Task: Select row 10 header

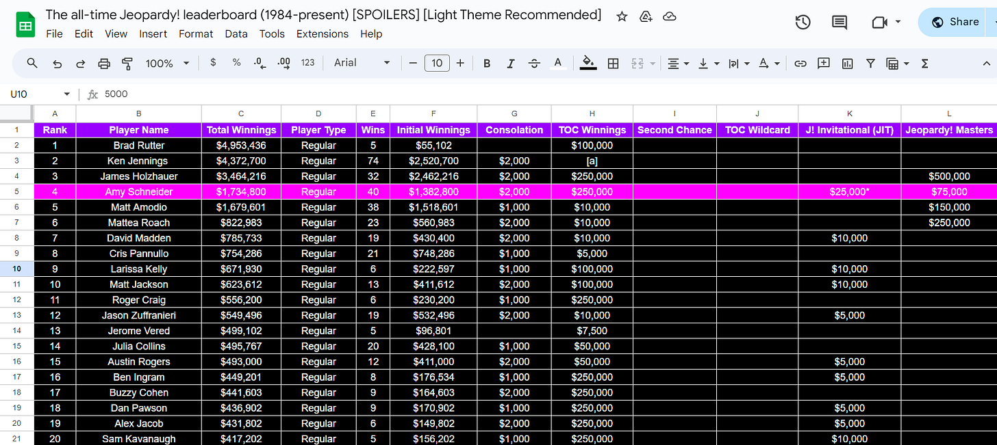Action: [x=16, y=269]
